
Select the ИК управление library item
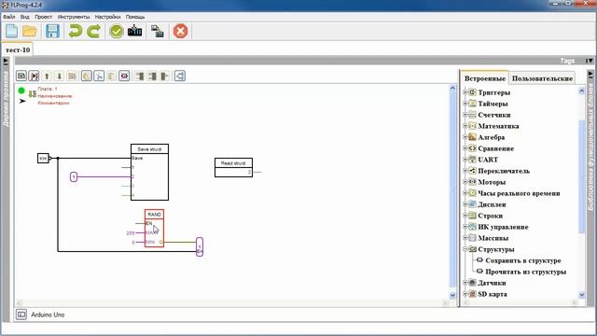[x=503, y=227]
